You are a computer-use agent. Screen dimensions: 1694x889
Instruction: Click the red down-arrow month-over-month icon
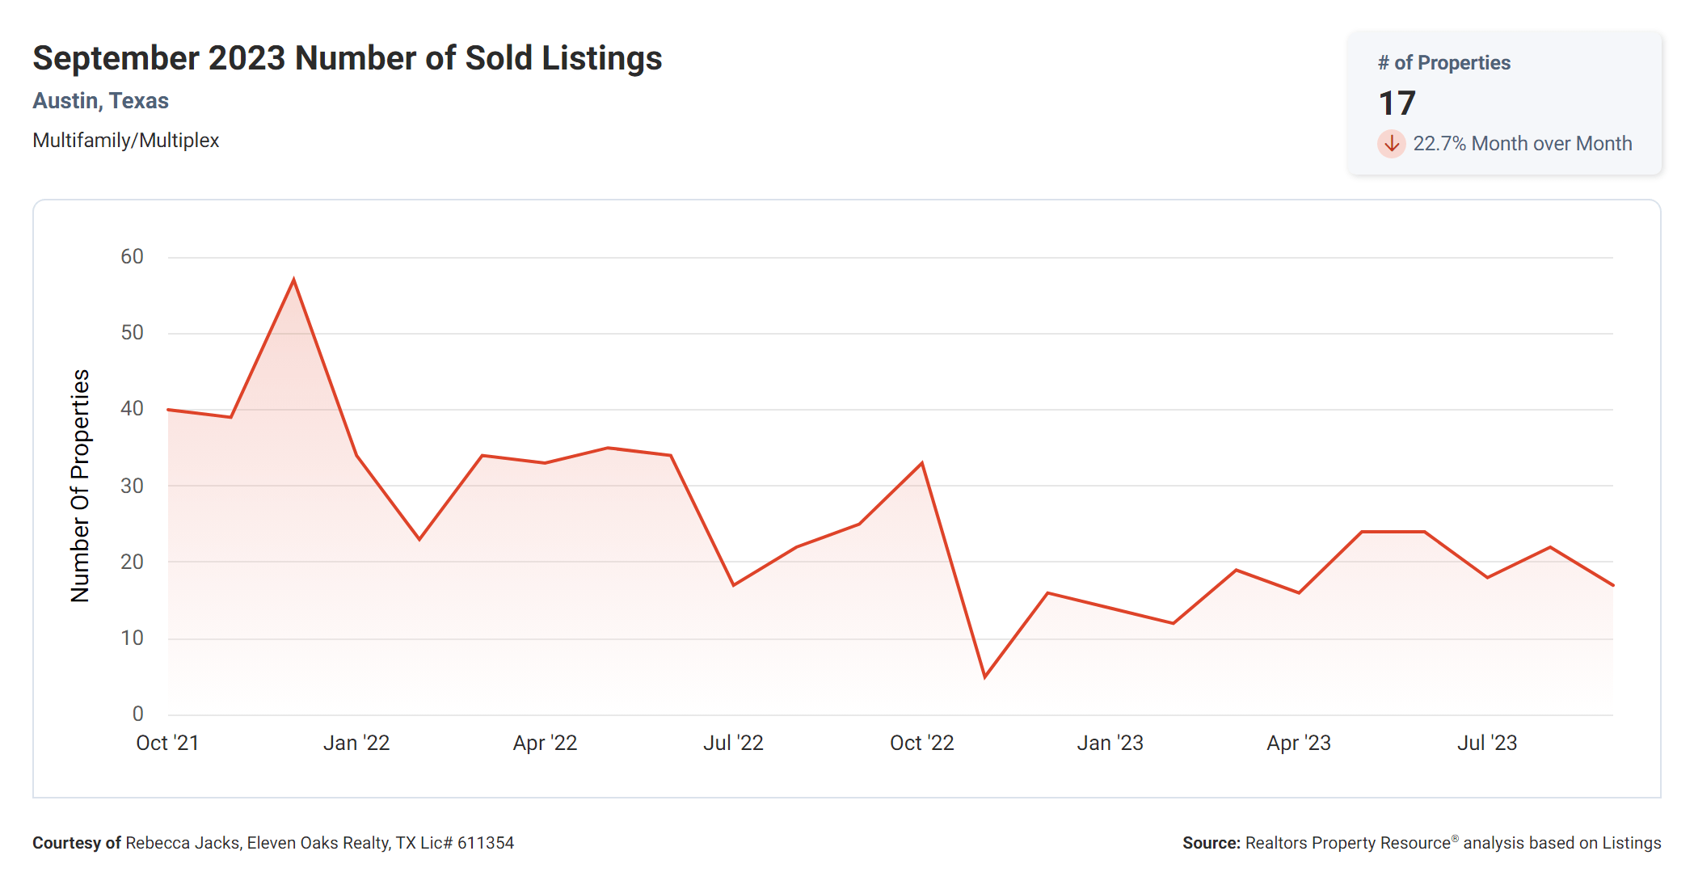pos(1391,144)
